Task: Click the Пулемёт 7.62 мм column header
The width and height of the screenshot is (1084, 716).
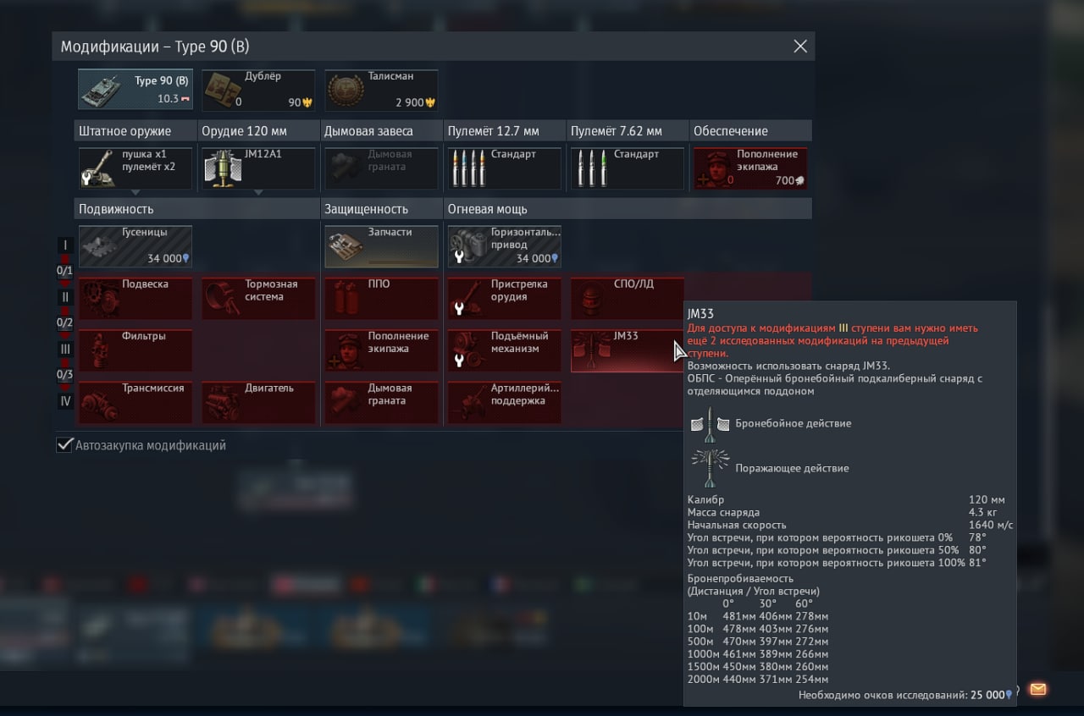Action: [x=627, y=131]
